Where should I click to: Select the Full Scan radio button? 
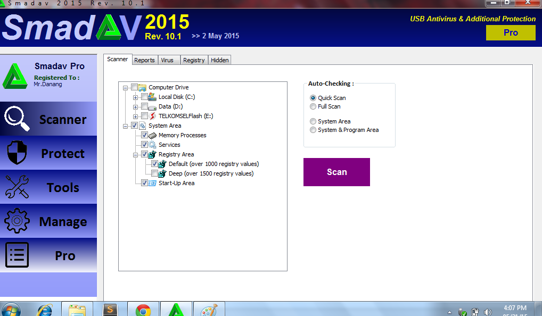(313, 105)
